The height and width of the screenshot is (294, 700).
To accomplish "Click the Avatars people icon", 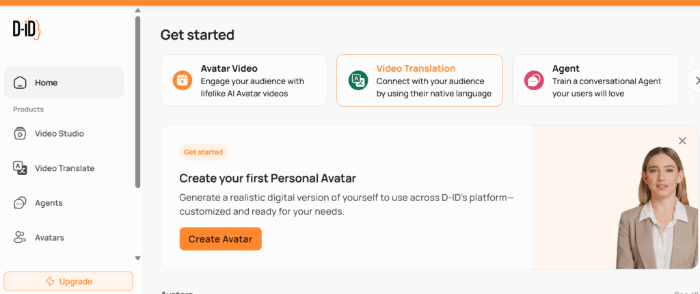I will [20, 237].
